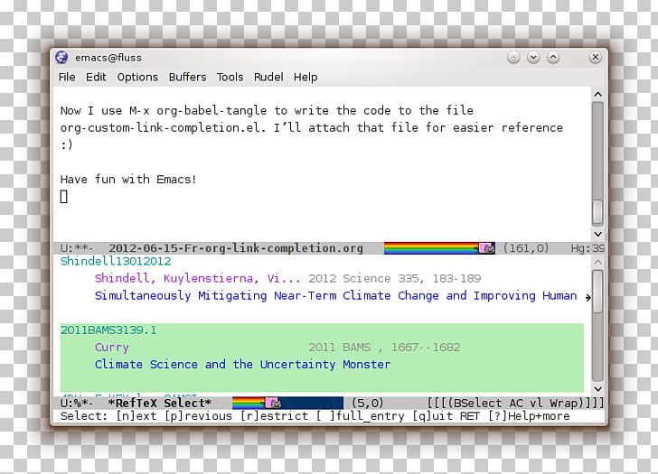Click the 'Hg:39' version control indicator
This screenshot has height=474, width=658.
click(587, 248)
